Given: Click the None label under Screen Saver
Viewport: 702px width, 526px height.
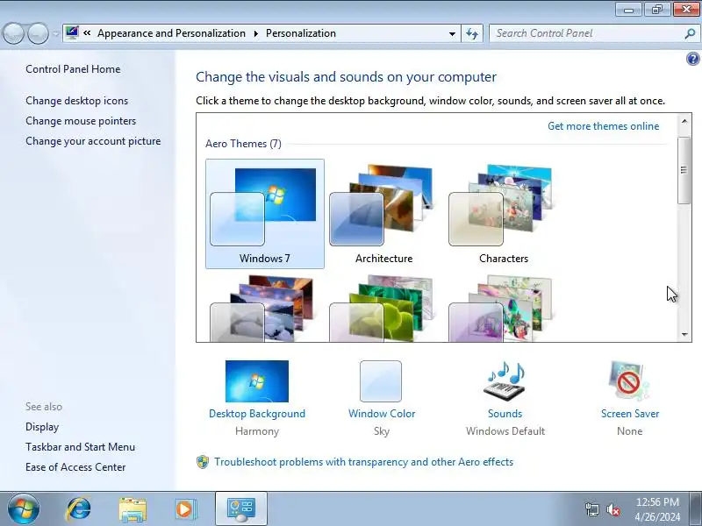Looking at the screenshot, I should pos(629,431).
